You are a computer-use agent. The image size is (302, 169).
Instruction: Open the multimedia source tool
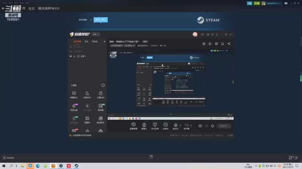pyautogui.click(x=166, y=126)
